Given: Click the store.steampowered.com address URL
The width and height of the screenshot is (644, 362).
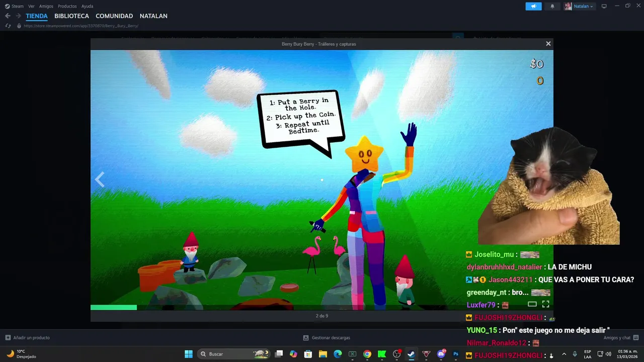Looking at the screenshot, I should pos(81,26).
